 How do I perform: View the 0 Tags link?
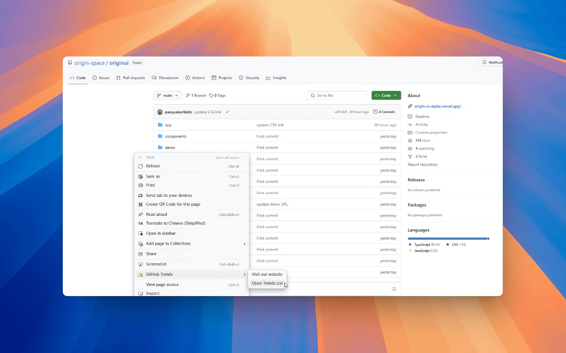pyautogui.click(x=217, y=95)
